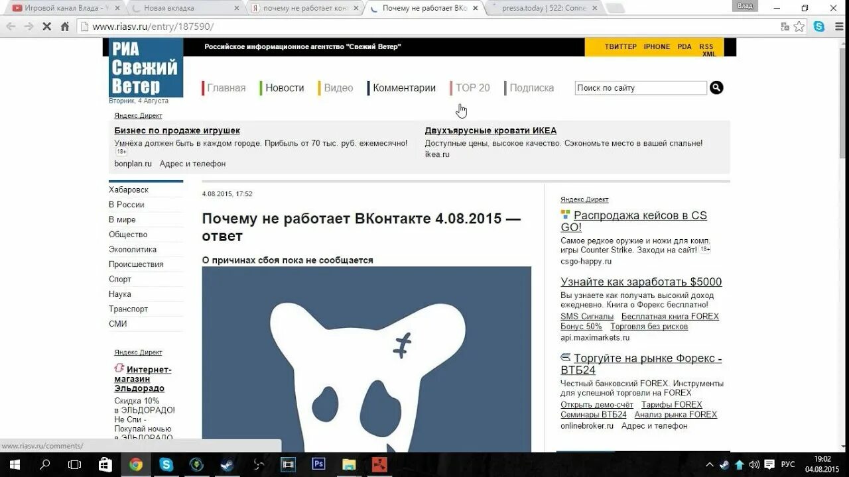
Task: Open the Спорт sidebar category
Action: 120,279
